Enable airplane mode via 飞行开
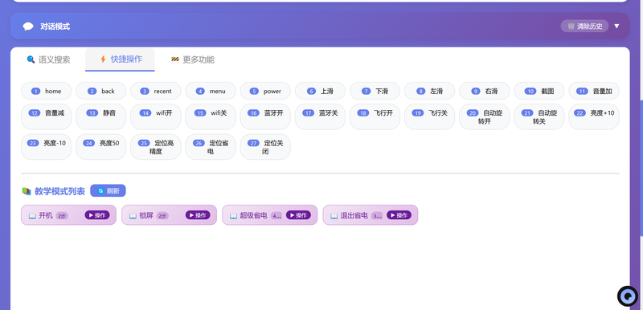This screenshot has height=310, width=643. pyautogui.click(x=375, y=116)
